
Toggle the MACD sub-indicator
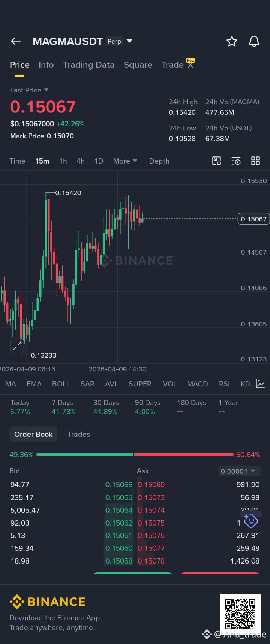coord(197,384)
